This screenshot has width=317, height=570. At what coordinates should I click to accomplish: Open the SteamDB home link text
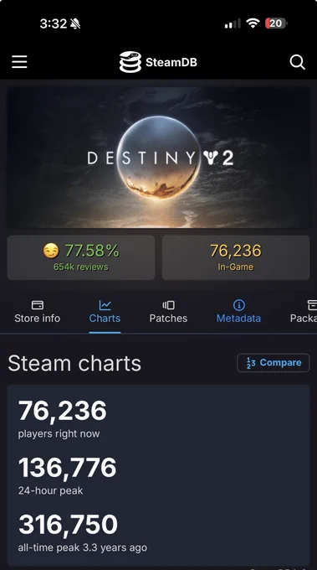(x=171, y=62)
